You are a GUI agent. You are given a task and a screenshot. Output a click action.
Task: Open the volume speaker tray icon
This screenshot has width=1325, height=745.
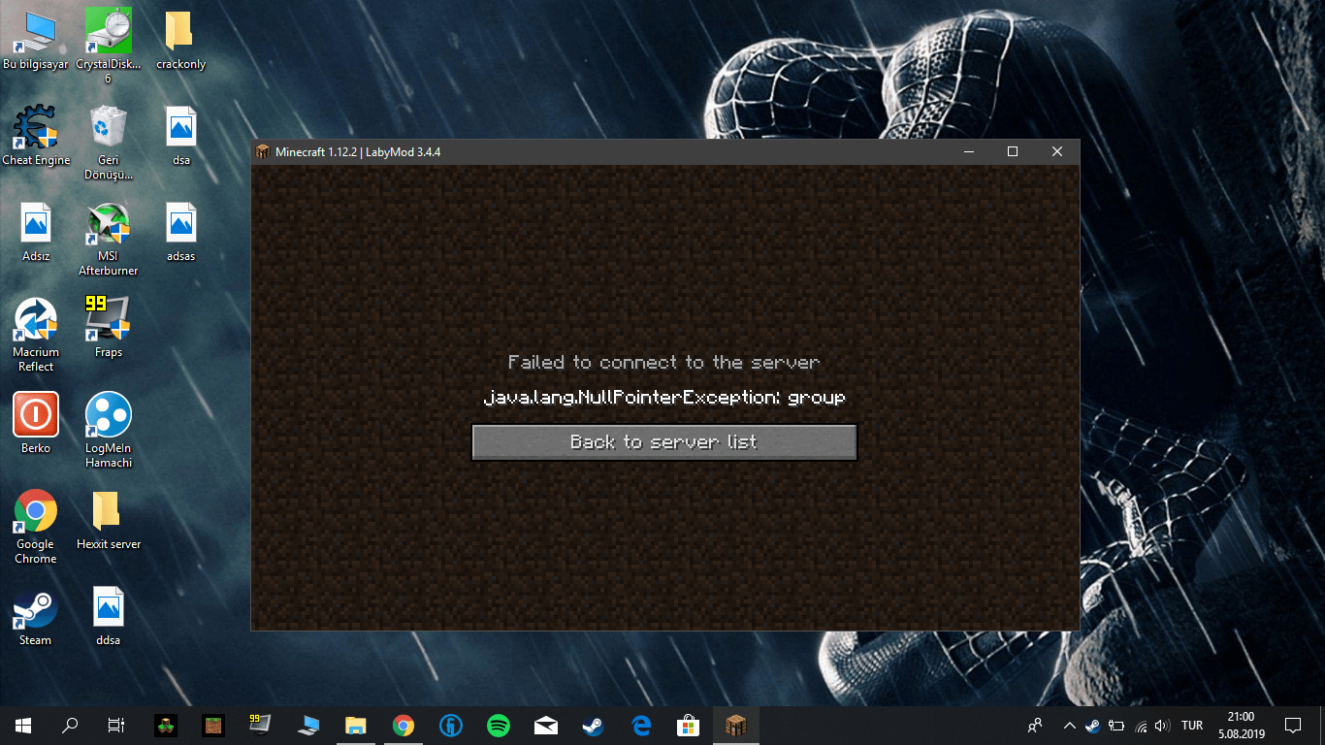coord(1162,726)
